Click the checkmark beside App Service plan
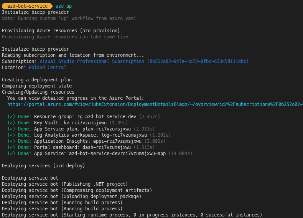This screenshot has width=303, height=218. point(11,129)
